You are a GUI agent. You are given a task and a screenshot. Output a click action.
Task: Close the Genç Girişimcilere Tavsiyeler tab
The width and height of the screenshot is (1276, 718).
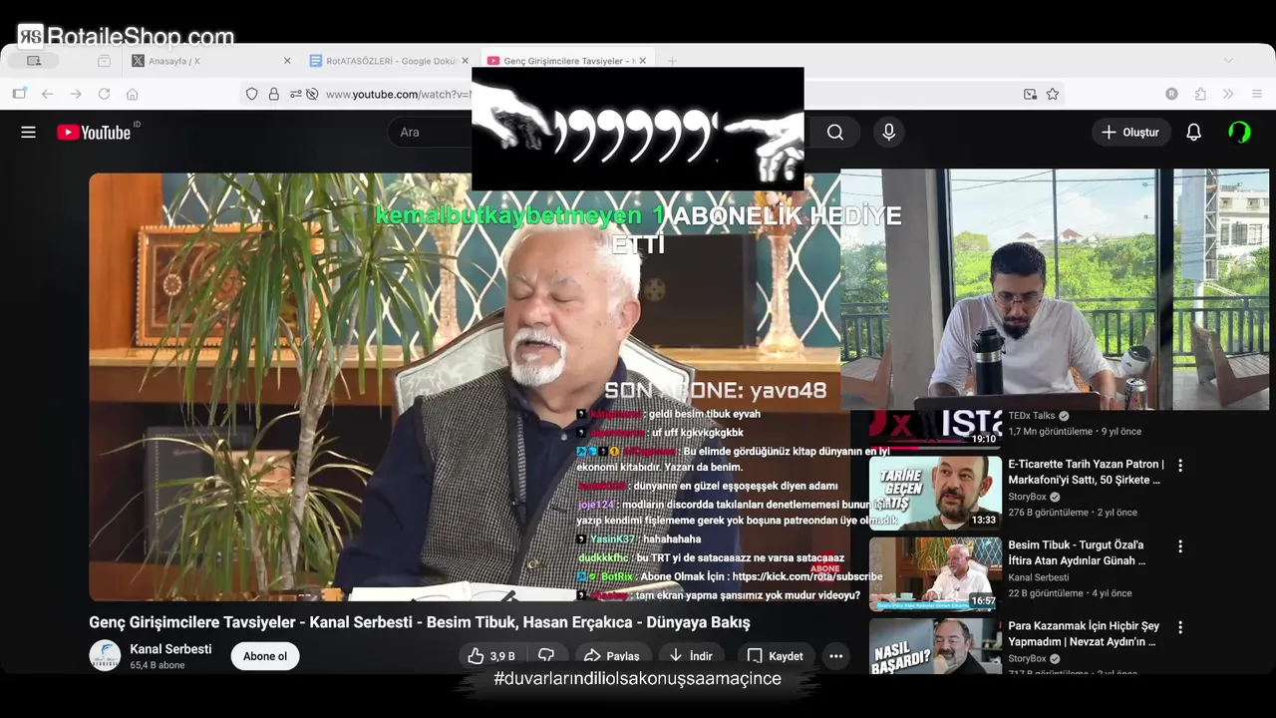pyautogui.click(x=642, y=61)
